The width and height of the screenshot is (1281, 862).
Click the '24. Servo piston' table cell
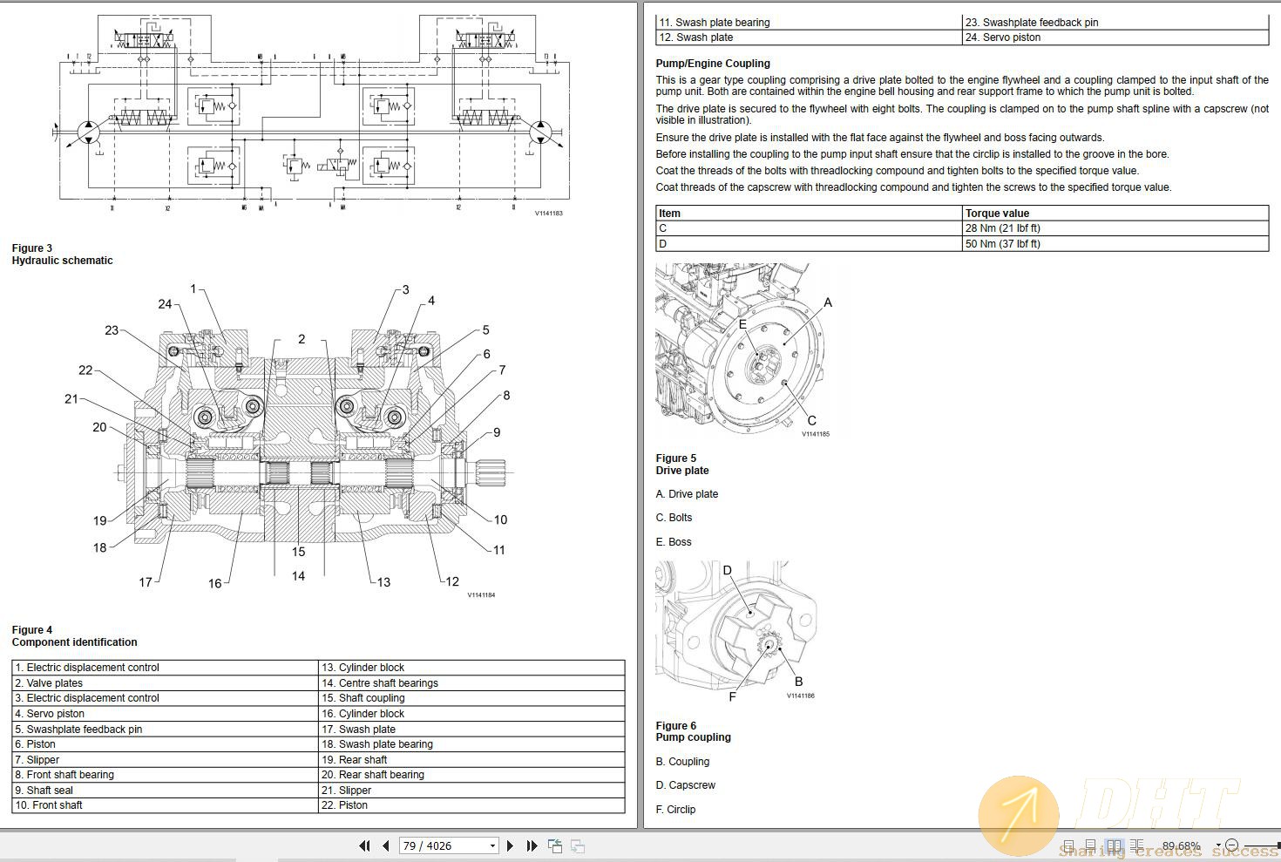pyautogui.click(x=1115, y=37)
